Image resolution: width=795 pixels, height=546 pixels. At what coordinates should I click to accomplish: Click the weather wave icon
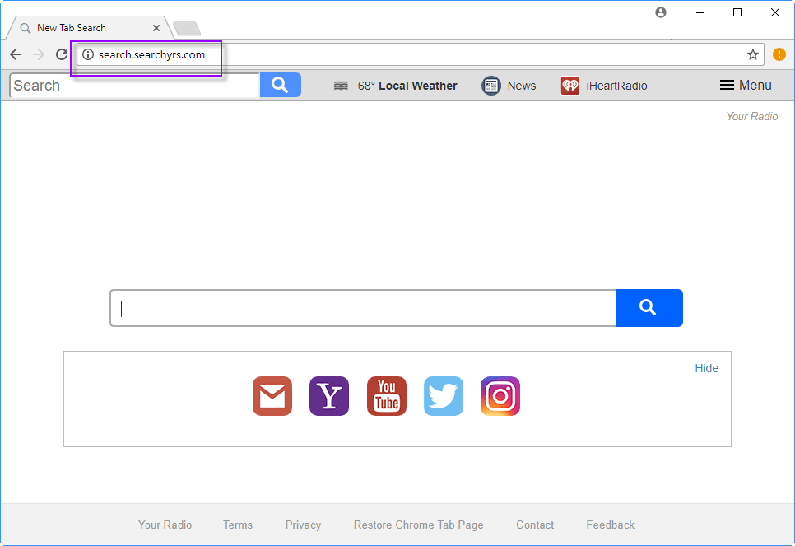(341, 86)
